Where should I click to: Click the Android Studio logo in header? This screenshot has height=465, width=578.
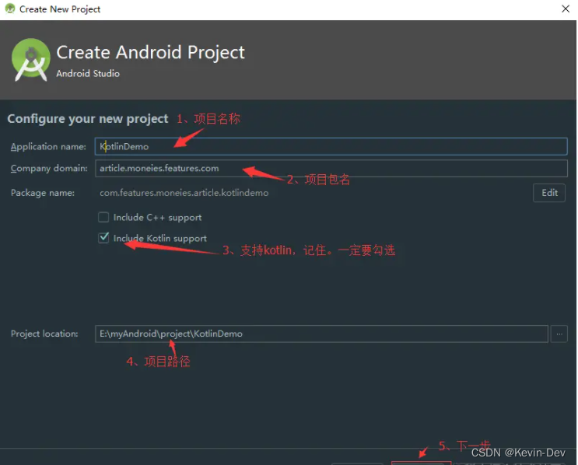(30, 60)
